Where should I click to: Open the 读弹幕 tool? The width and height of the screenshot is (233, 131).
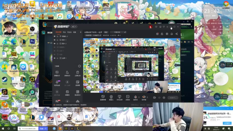77,83
